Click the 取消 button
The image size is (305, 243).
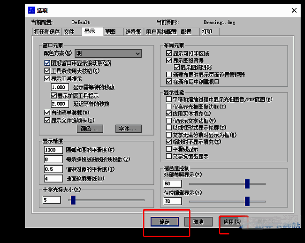[x=198, y=222]
